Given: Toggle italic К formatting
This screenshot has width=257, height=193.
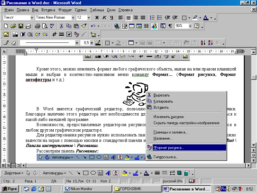Looking at the screenshot, I should point(104,17).
